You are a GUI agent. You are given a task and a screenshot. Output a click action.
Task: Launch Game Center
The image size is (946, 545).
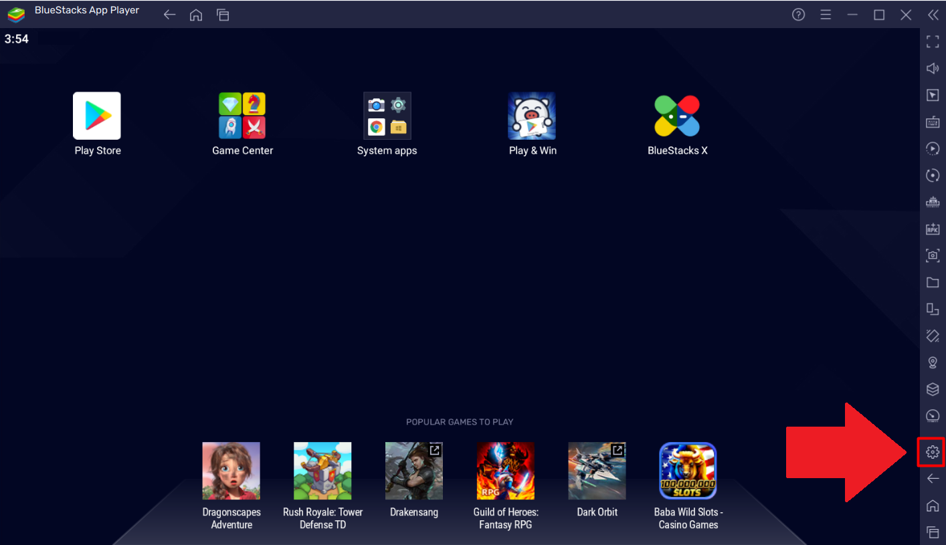(x=242, y=116)
